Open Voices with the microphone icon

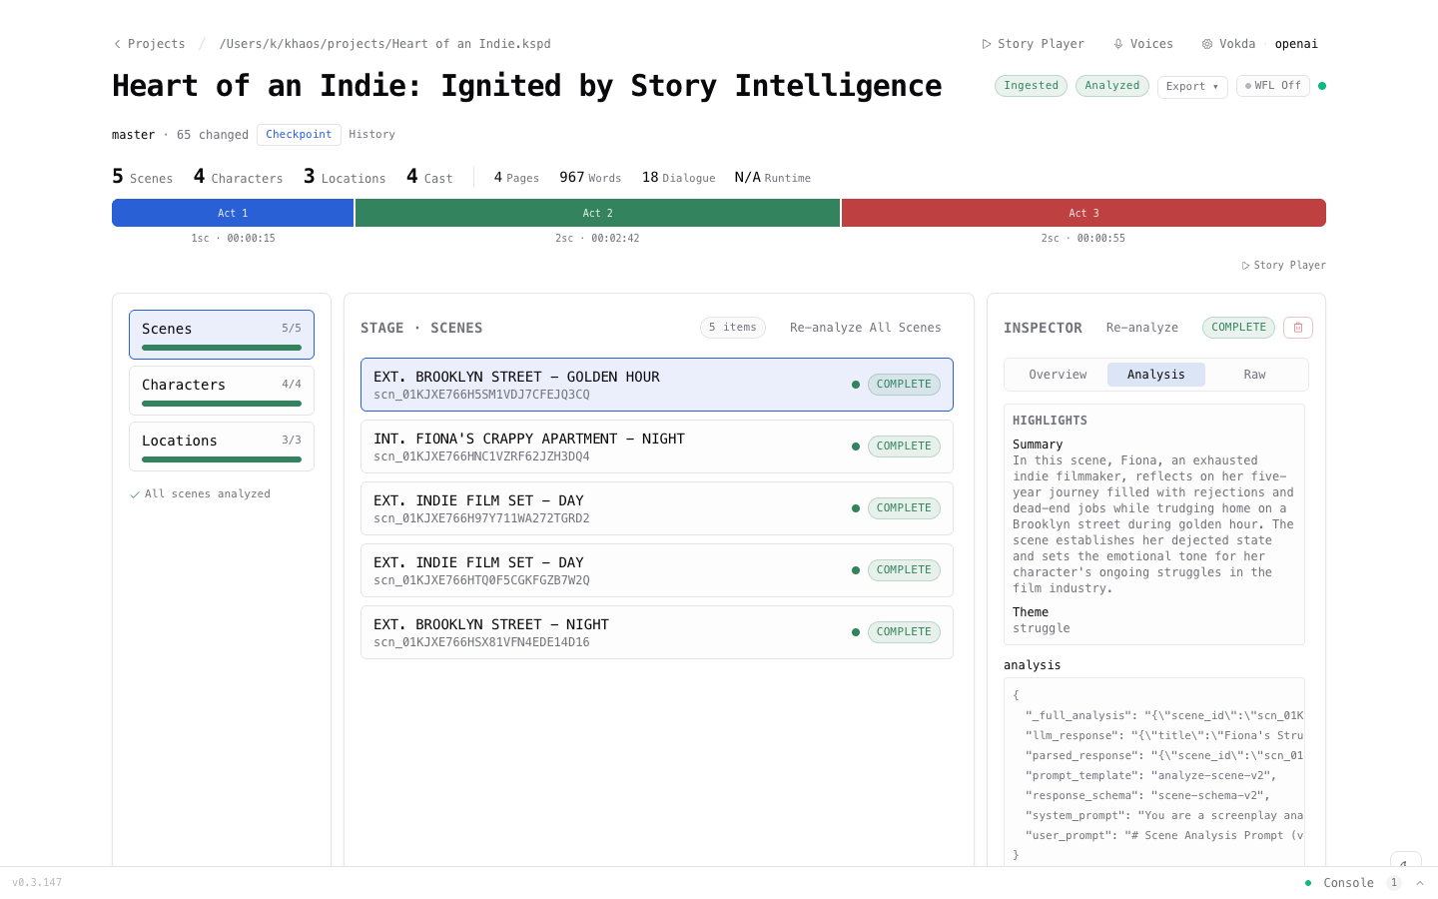(1117, 43)
